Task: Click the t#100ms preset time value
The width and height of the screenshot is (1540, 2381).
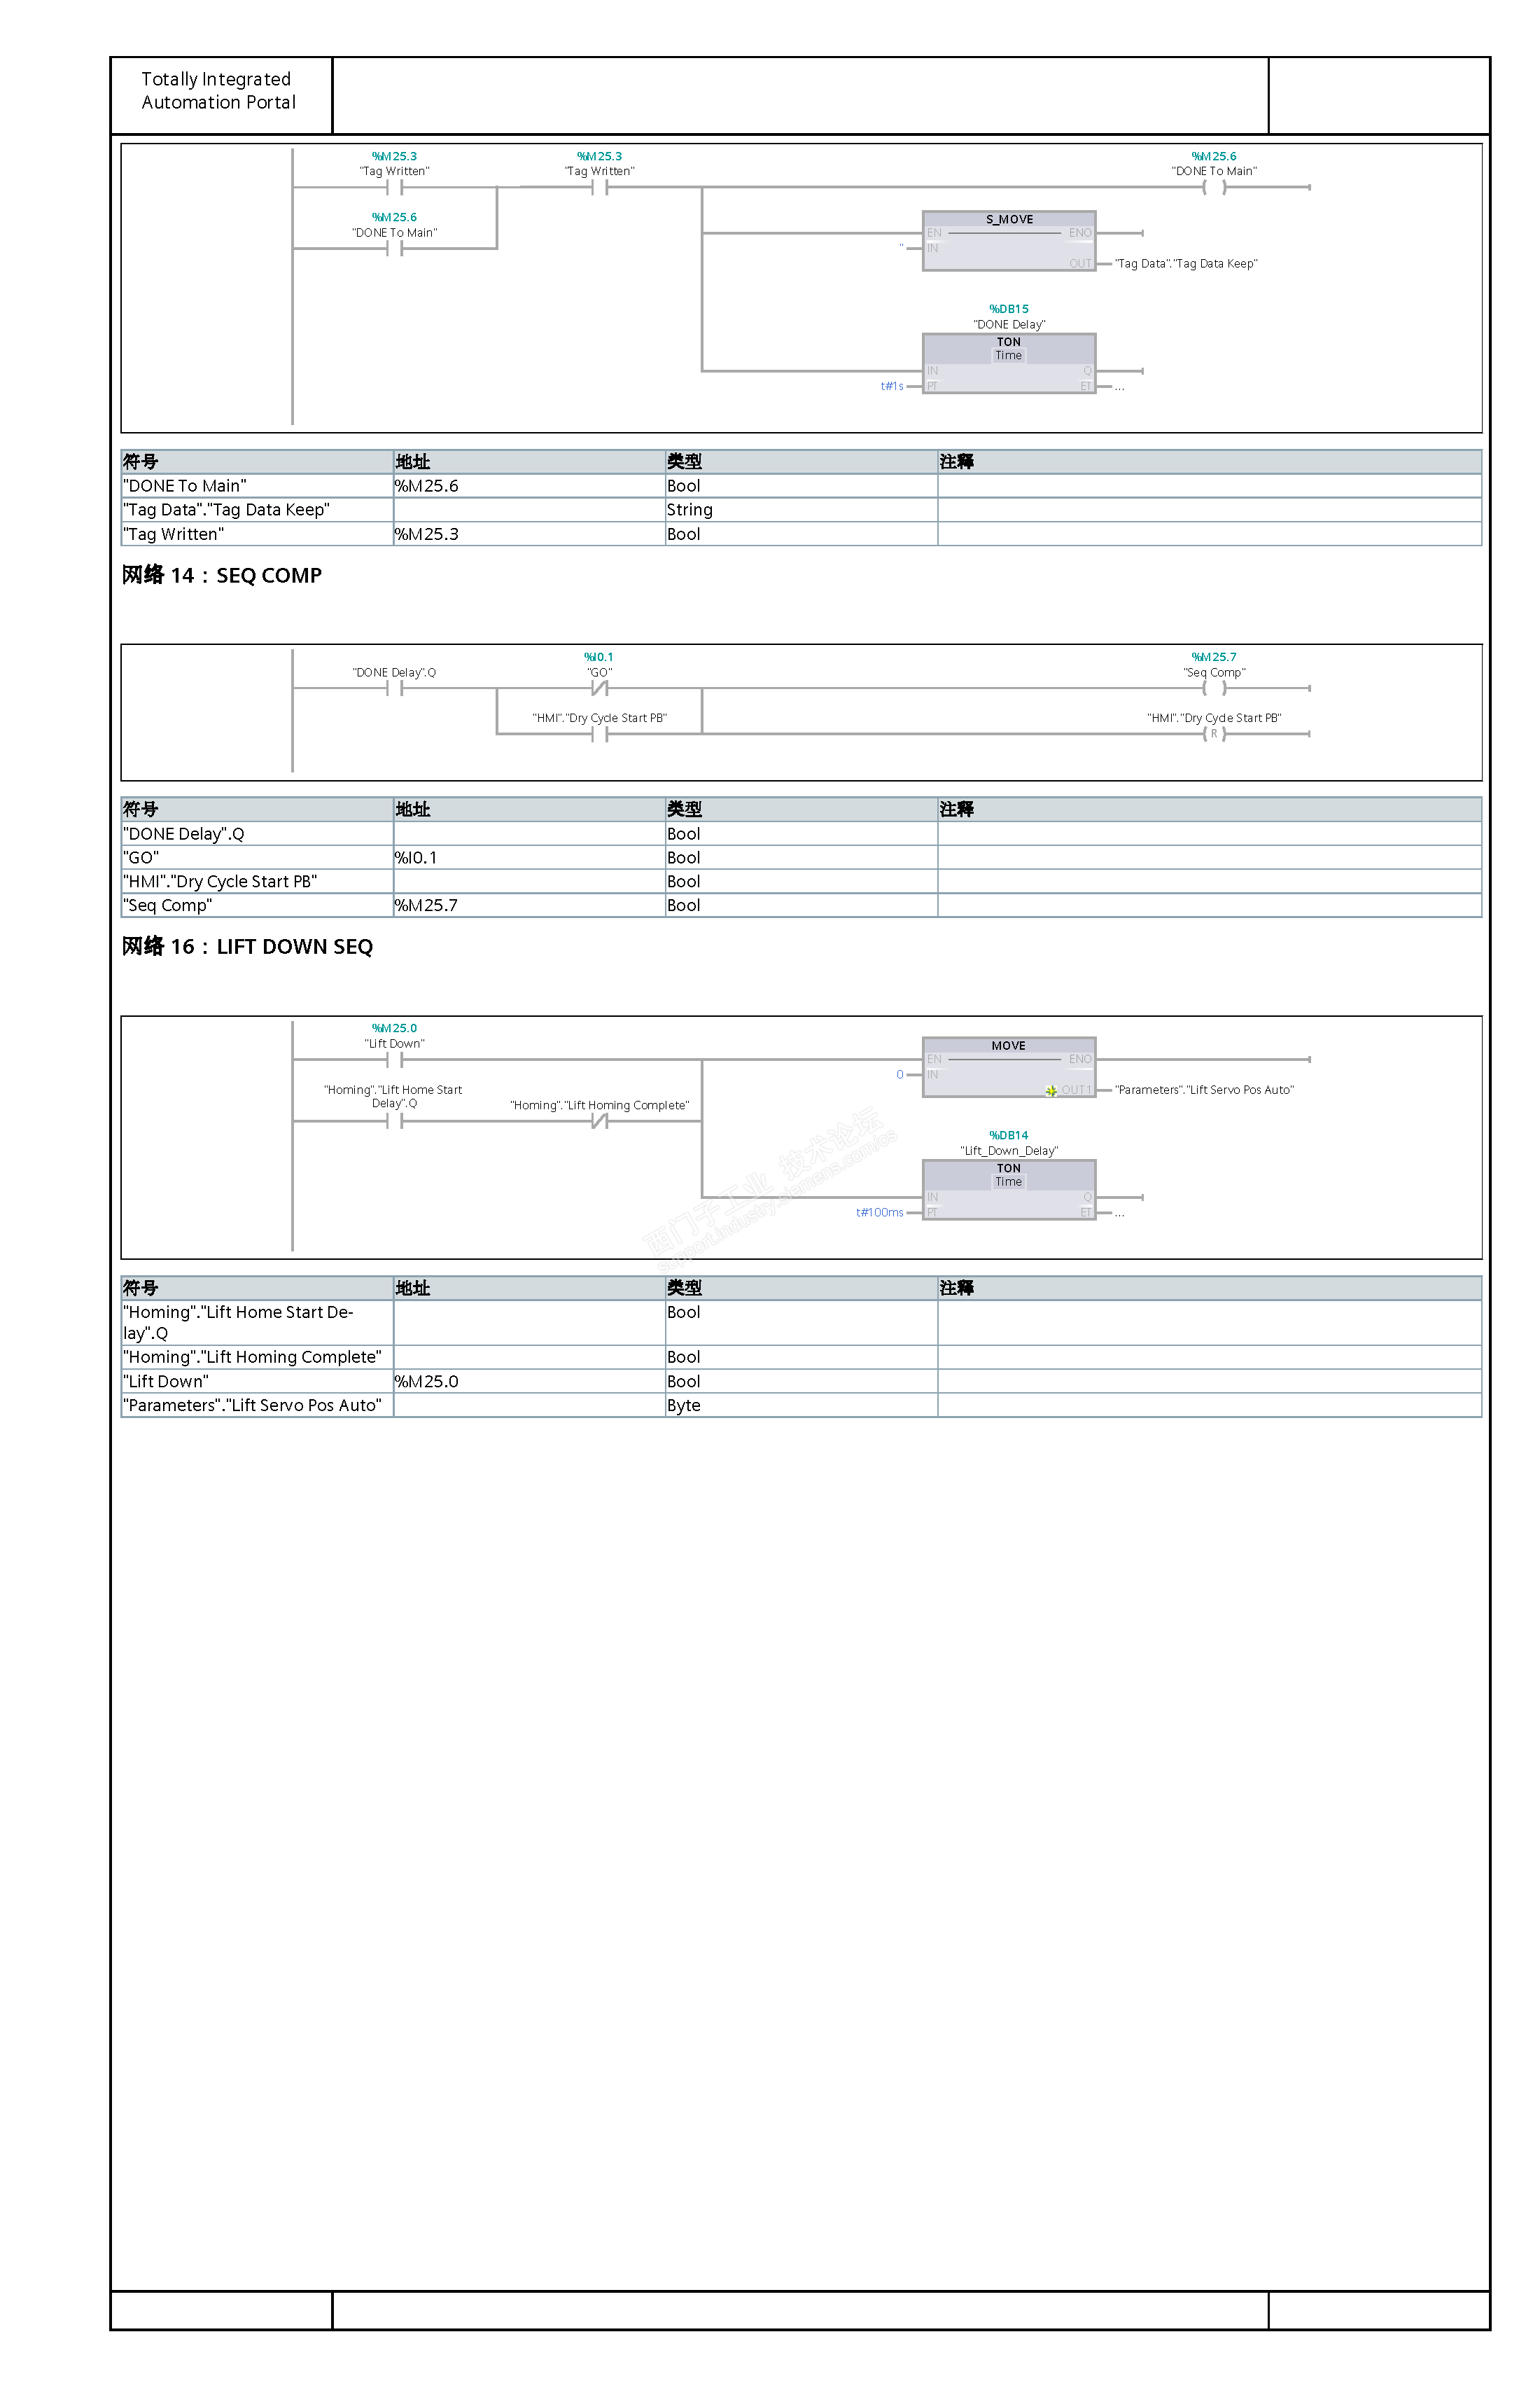Action: [879, 1212]
